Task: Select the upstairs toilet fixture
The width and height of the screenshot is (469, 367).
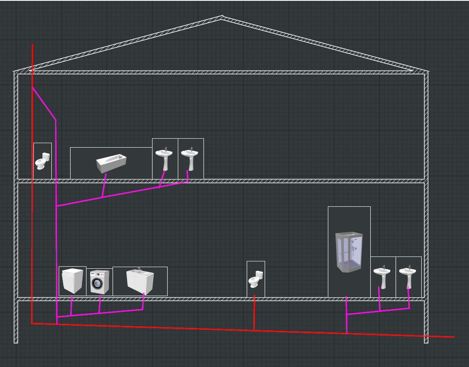Action: click(42, 161)
